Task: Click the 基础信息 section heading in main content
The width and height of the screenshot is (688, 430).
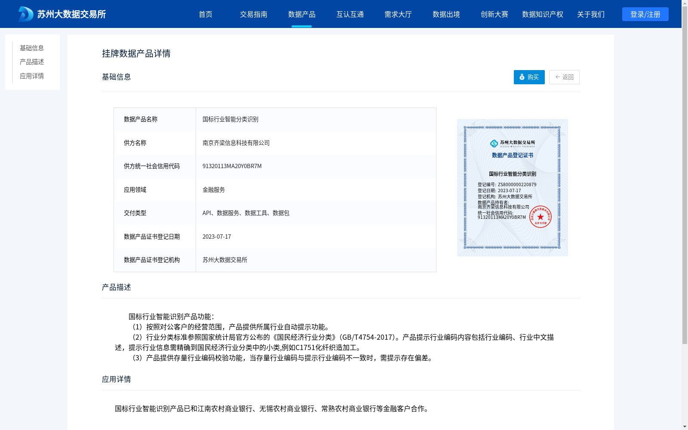Action: click(x=117, y=77)
